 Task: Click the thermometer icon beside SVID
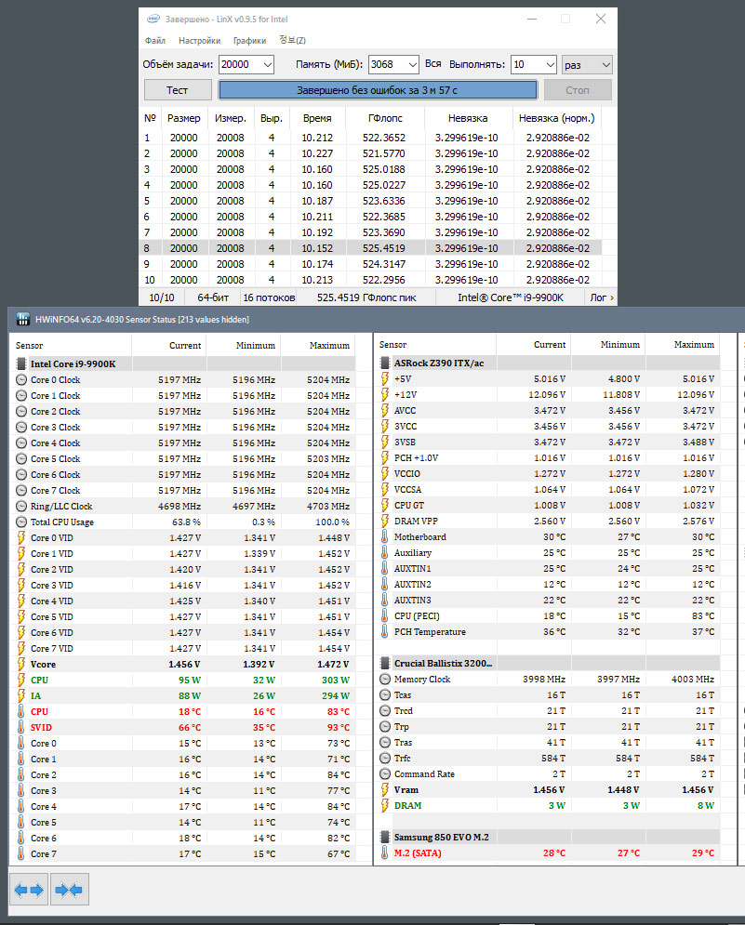point(21,727)
